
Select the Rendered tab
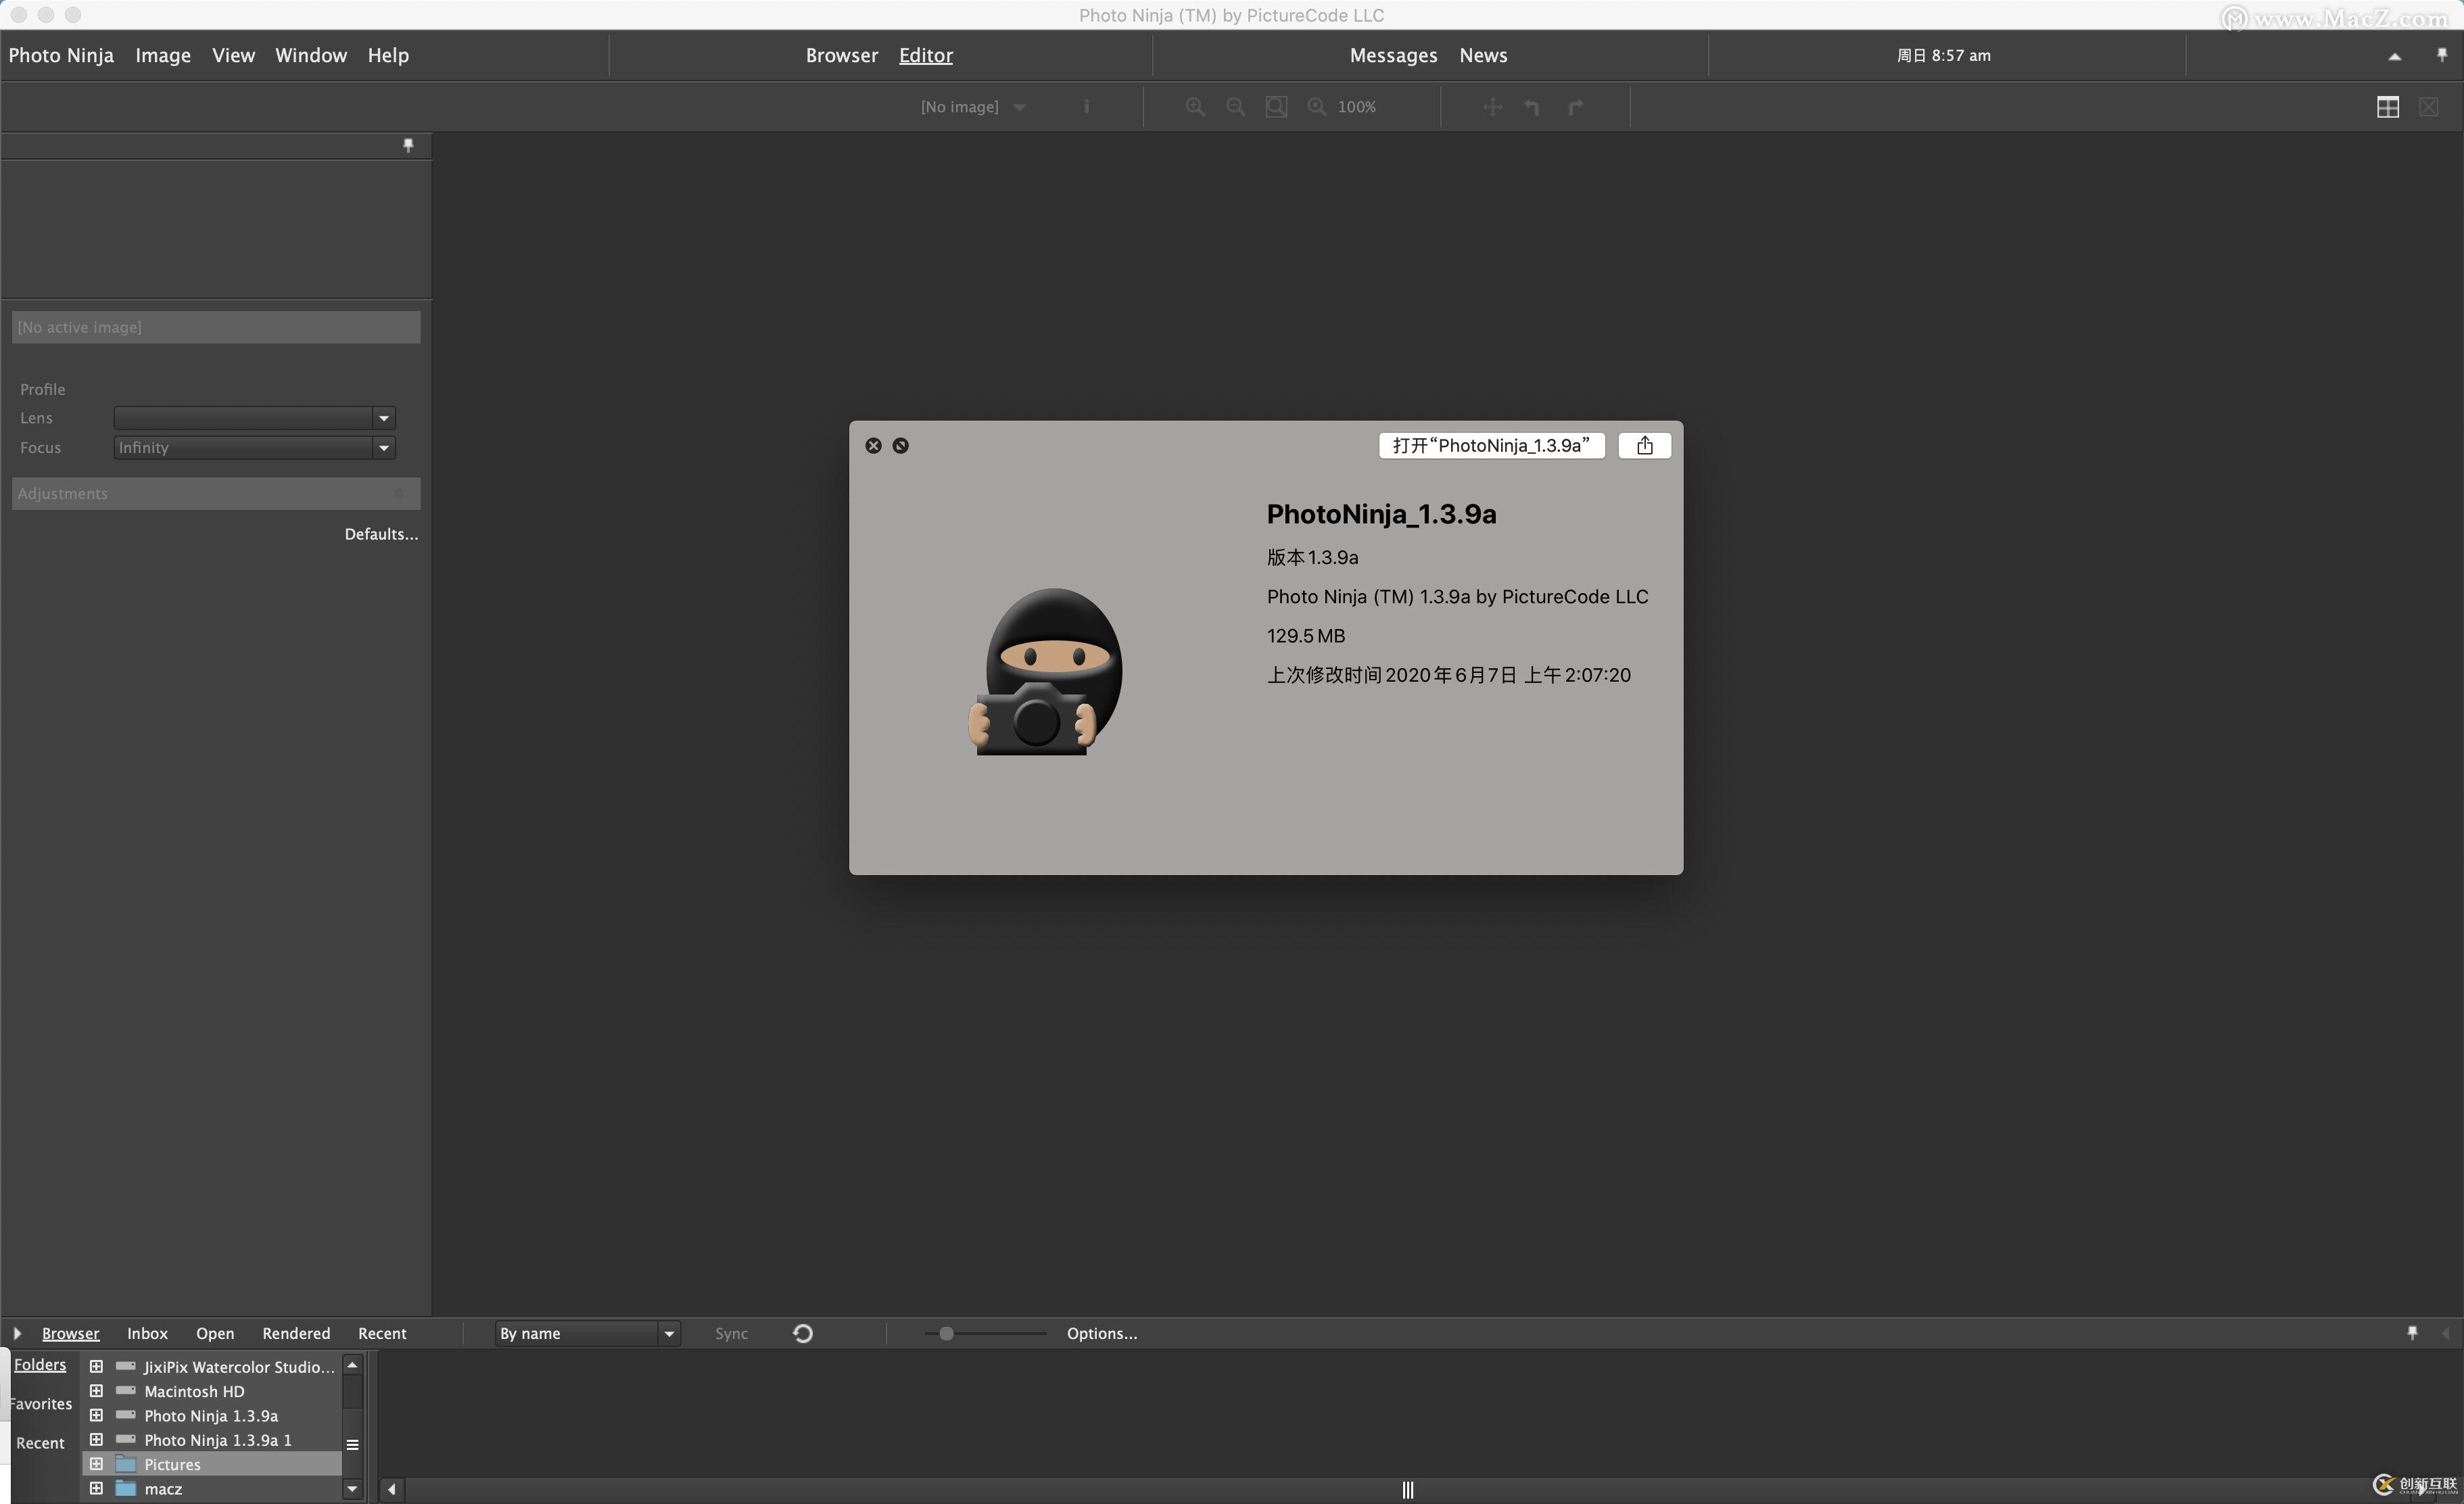coord(296,1333)
